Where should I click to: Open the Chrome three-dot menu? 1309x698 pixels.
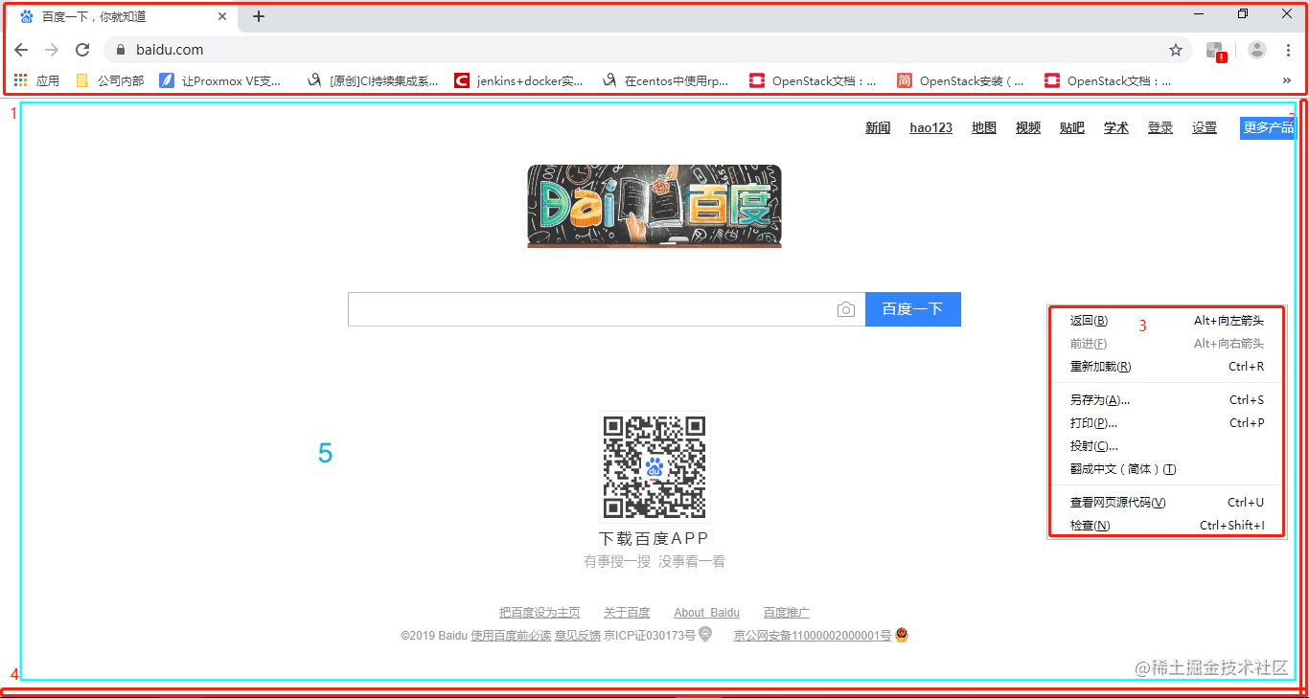pyautogui.click(x=1288, y=50)
